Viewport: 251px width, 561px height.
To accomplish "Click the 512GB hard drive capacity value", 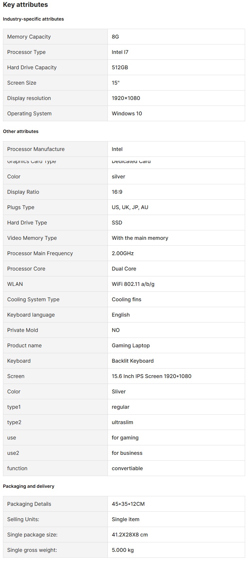I will click(120, 67).
